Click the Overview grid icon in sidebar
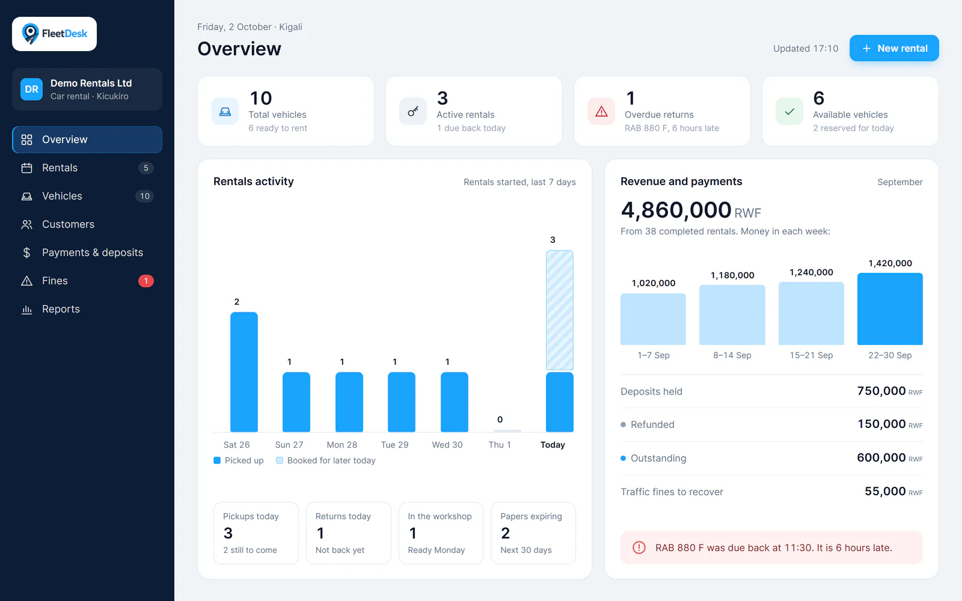Screen dimensions: 962x601 coord(26,139)
